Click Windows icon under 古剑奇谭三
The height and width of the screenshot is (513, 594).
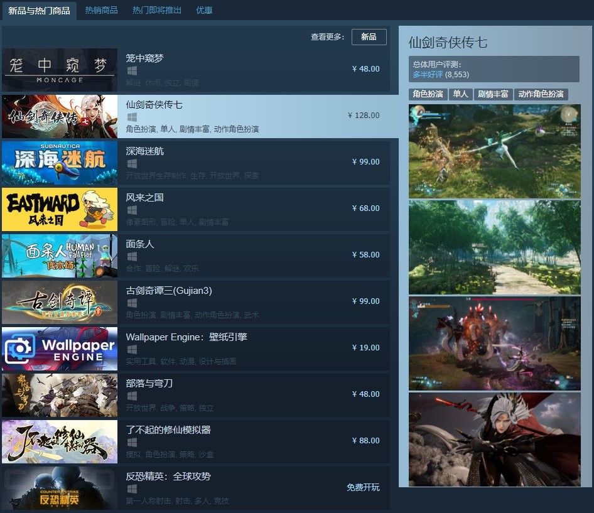click(x=132, y=303)
